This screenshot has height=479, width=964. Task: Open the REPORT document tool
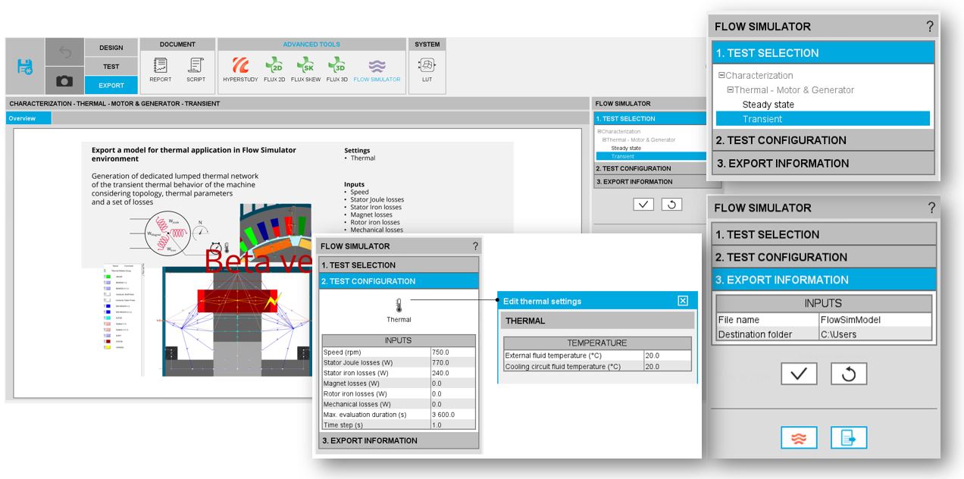(160, 70)
